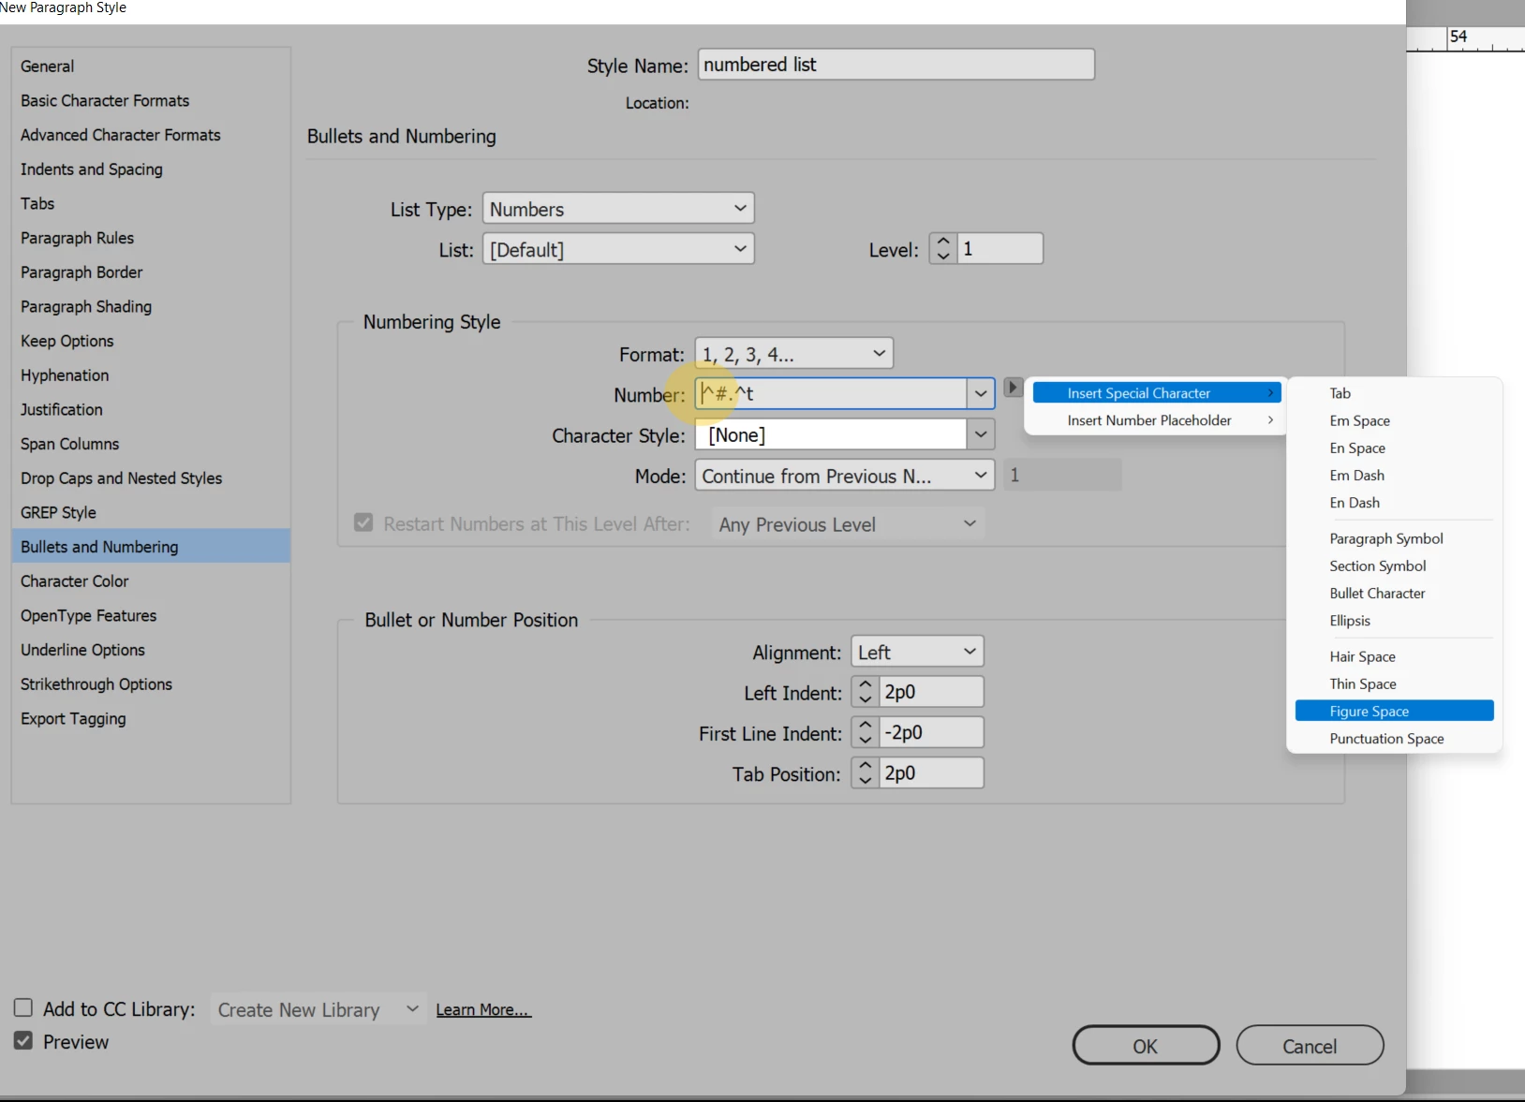This screenshot has width=1525, height=1102.
Task: Adjust the Level stepper arrows
Action: pos(943,249)
